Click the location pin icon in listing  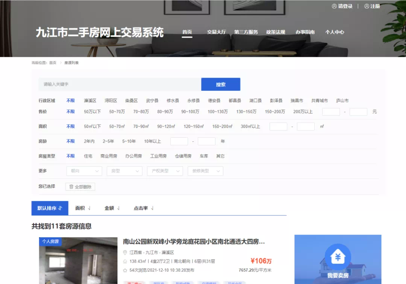pos(125,252)
